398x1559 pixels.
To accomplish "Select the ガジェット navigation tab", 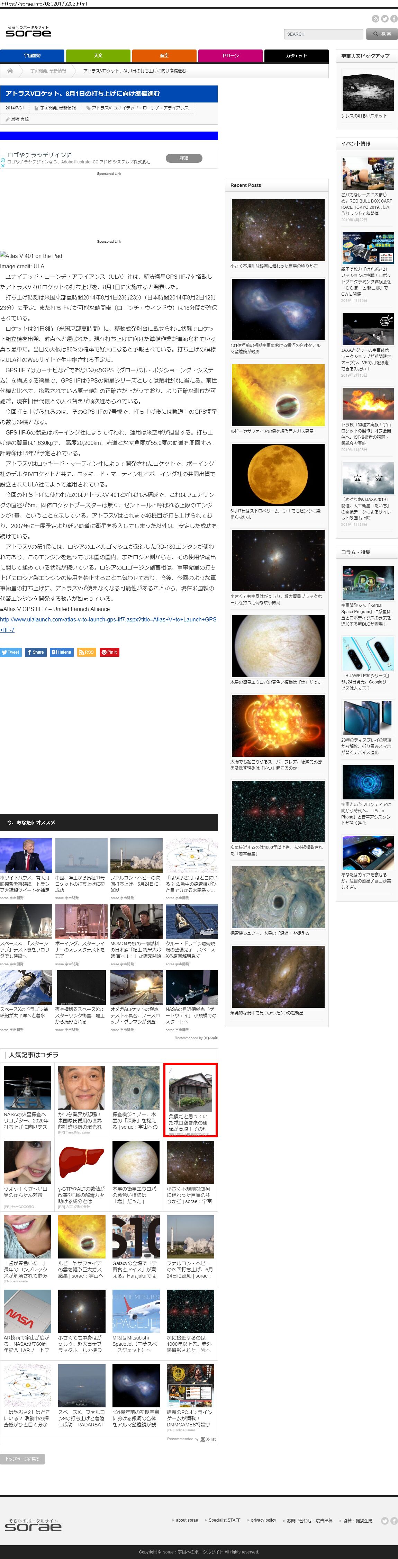I will coord(296,56).
